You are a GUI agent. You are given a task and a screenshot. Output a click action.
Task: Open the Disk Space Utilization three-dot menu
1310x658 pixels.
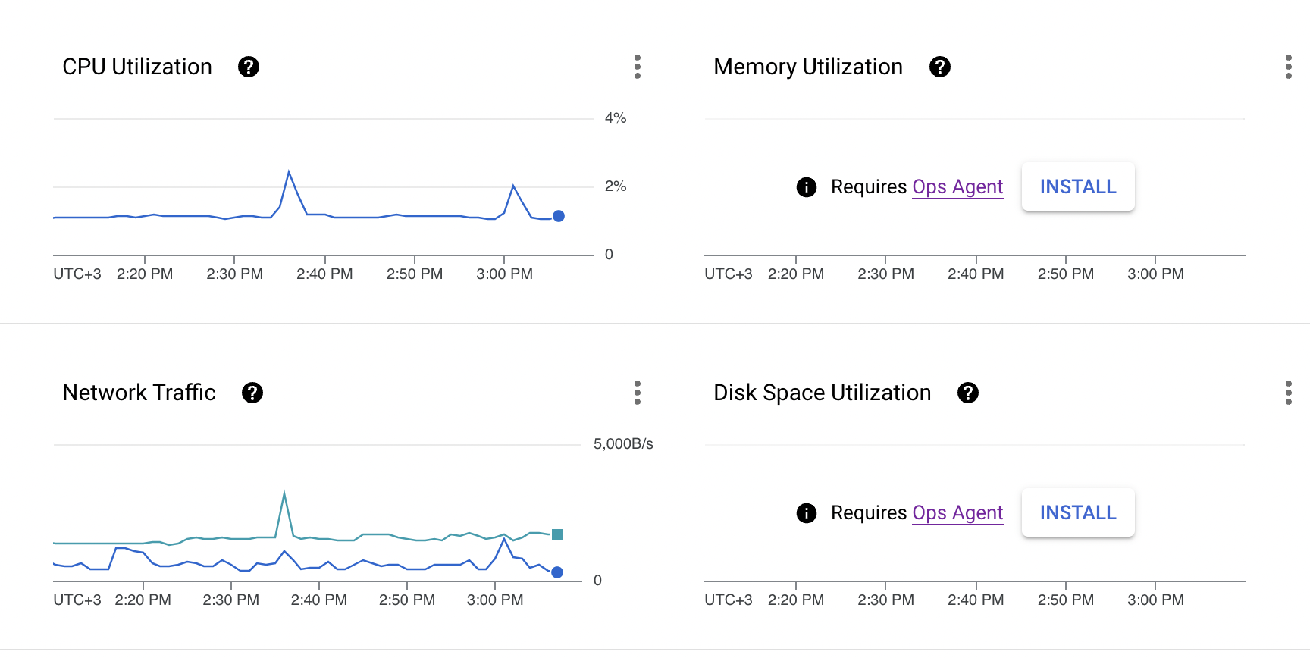1289,393
